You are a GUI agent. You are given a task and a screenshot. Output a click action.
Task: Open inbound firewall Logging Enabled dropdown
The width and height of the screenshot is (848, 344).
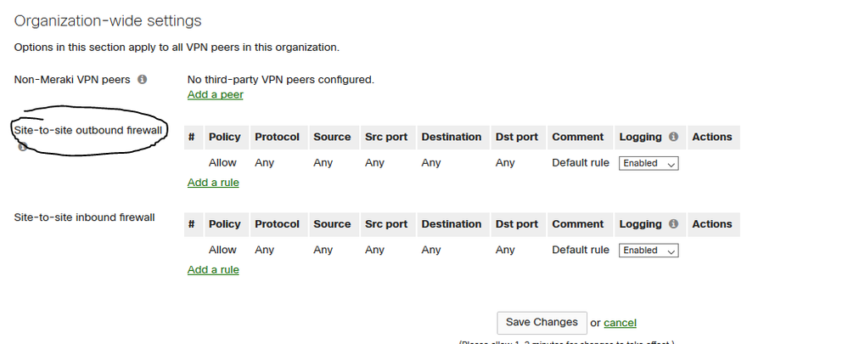click(x=649, y=251)
